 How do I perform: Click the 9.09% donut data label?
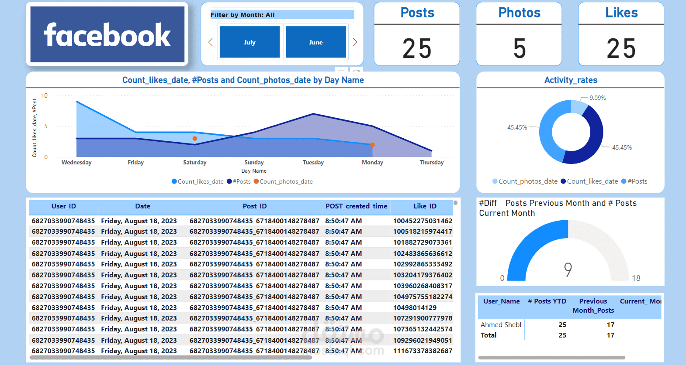598,98
